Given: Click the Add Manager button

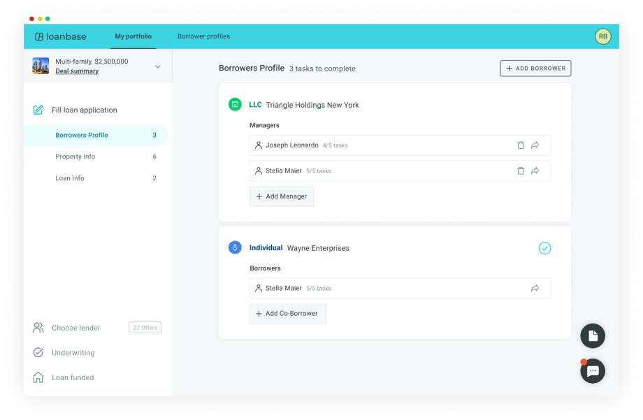Looking at the screenshot, I should [x=282, y=196].
